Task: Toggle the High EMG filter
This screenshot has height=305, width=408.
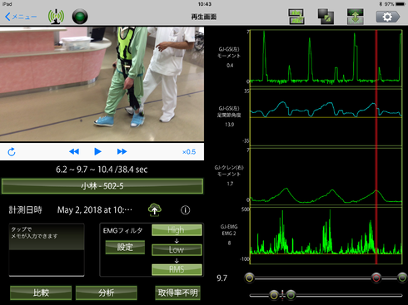Action: 177,230
